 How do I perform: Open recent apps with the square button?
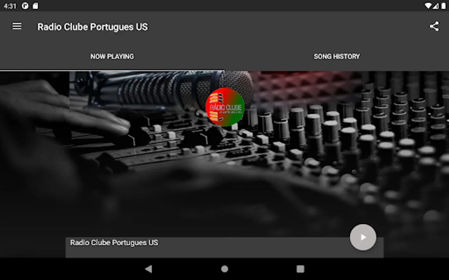pyautogui.click(x=300, y=269)
